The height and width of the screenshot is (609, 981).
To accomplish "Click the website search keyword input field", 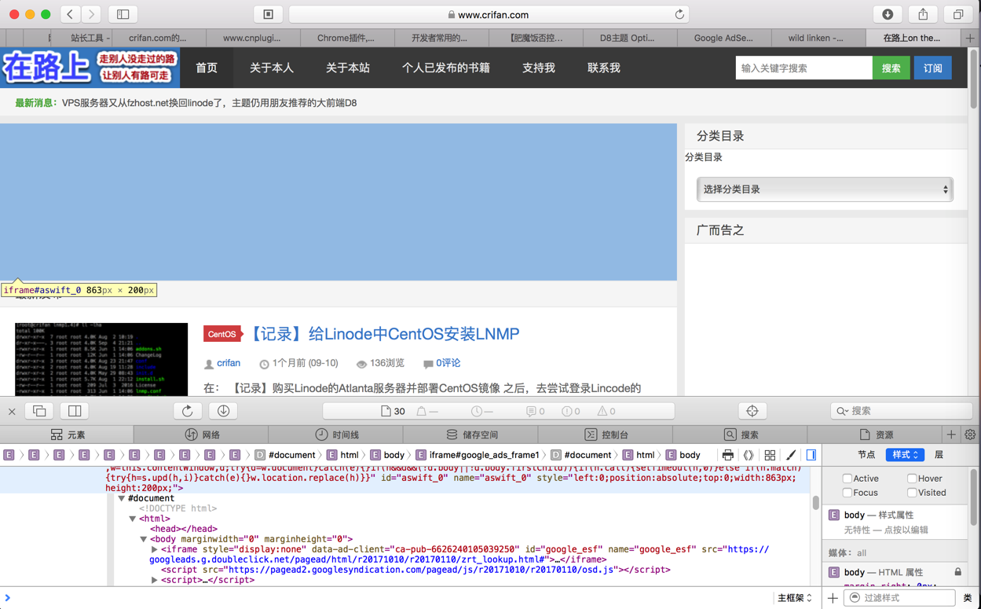I will (803, 68).
